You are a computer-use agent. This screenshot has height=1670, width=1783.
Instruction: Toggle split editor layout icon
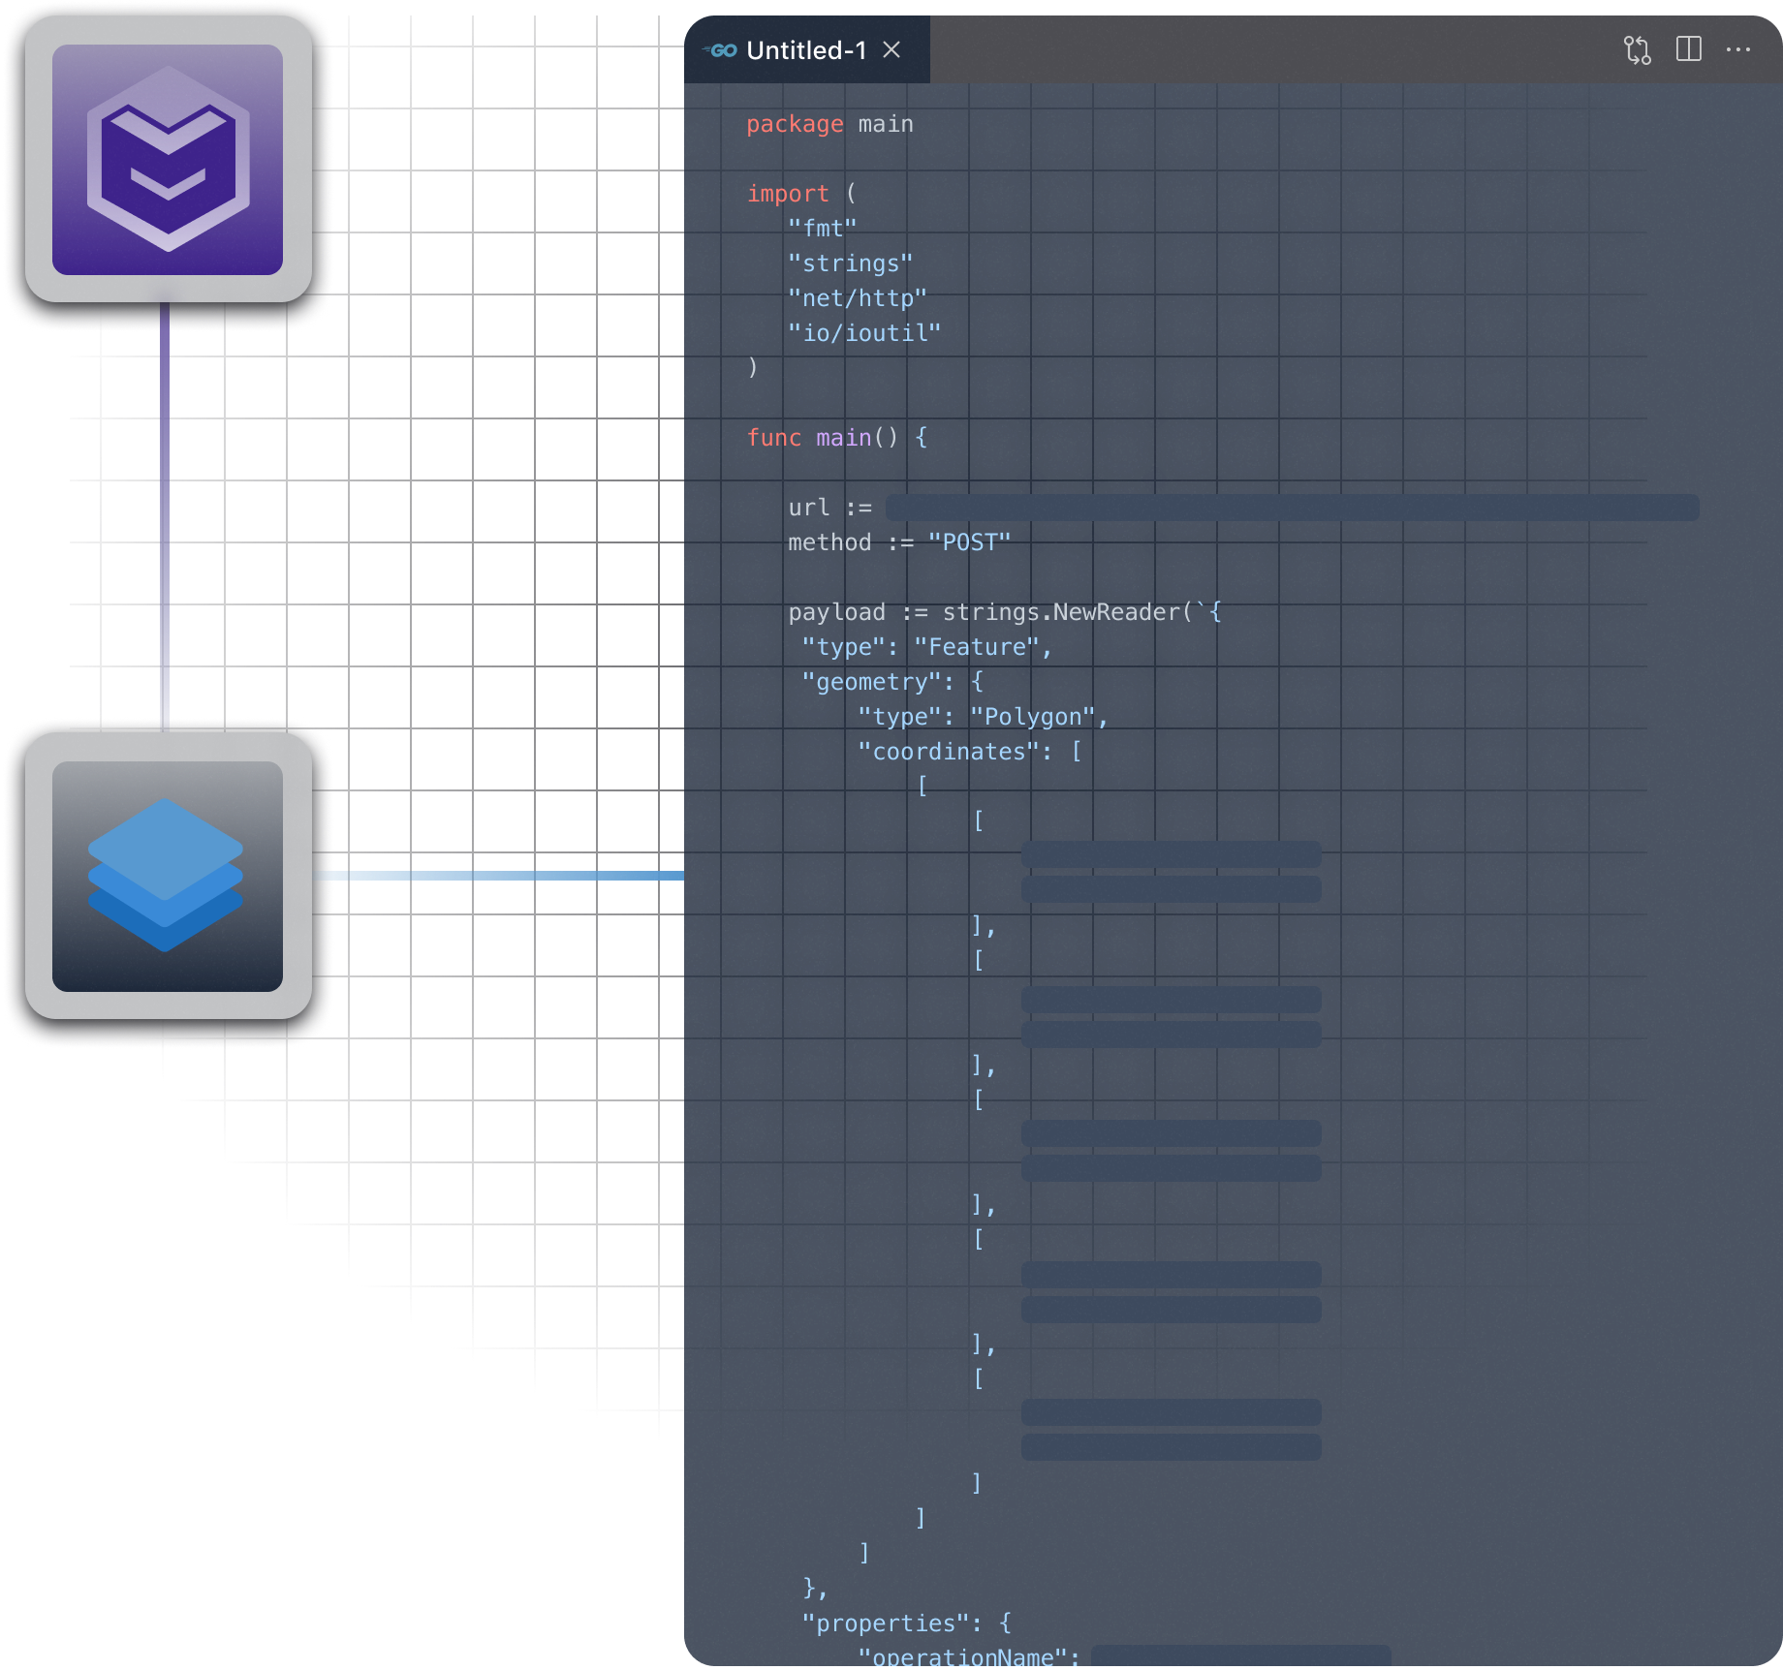point(1688,48)
